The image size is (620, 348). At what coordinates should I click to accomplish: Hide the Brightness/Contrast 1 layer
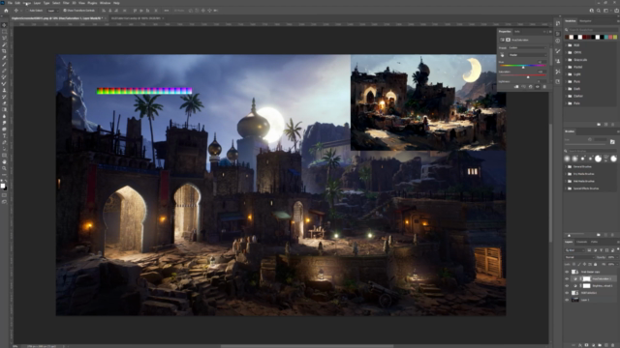click(567, 286)
